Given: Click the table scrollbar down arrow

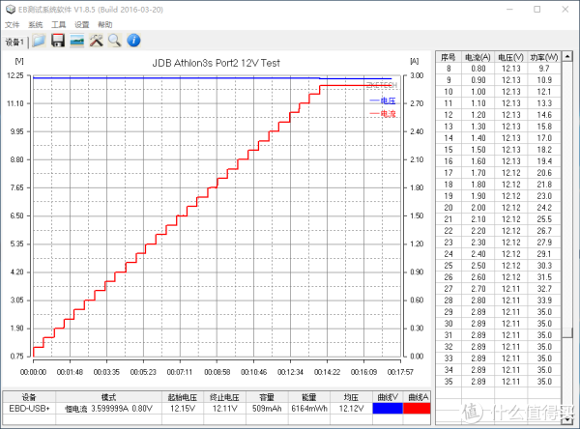Looking at the screenshot, I should coord(567,419).
